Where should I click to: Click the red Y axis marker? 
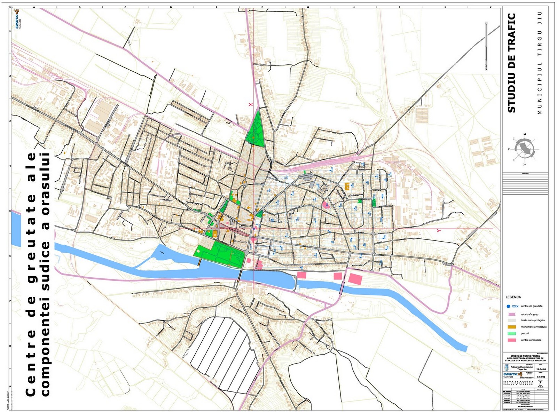coord(438,231)
